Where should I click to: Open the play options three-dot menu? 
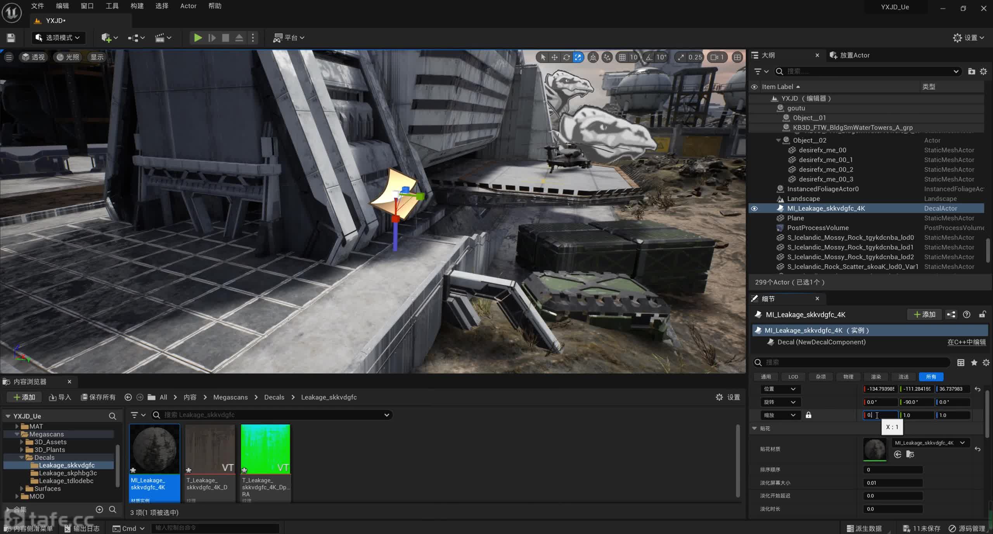[253, 38]
